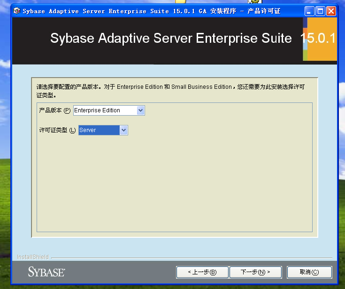
Task: Select the Enterprise Edition text field
Action: [105, 110]
